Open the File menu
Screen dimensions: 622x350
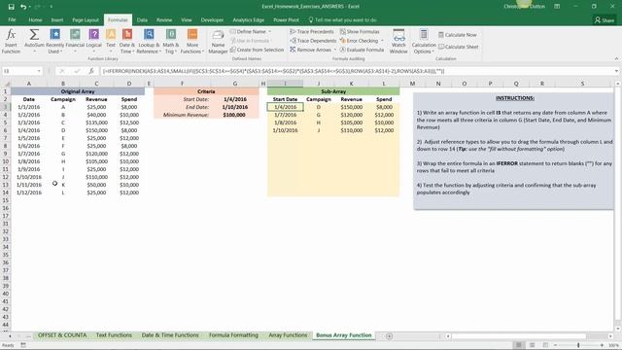12,19
